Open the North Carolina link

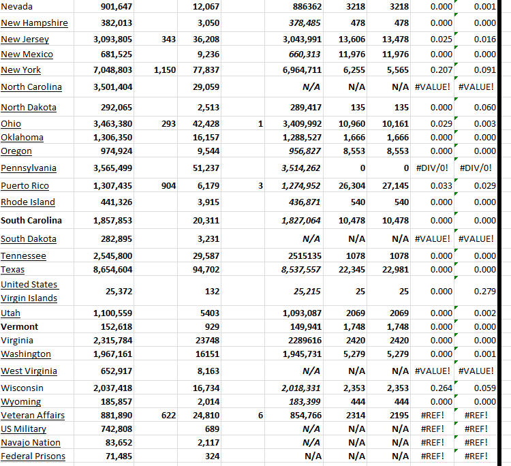[x=31, y=87]
